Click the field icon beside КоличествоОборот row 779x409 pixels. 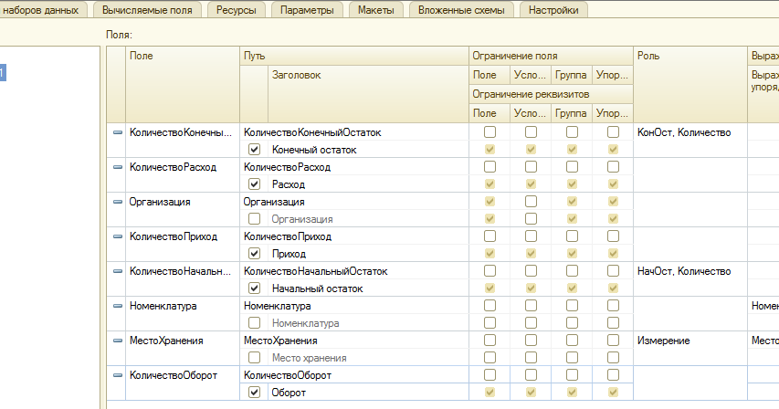pos(117,375)
